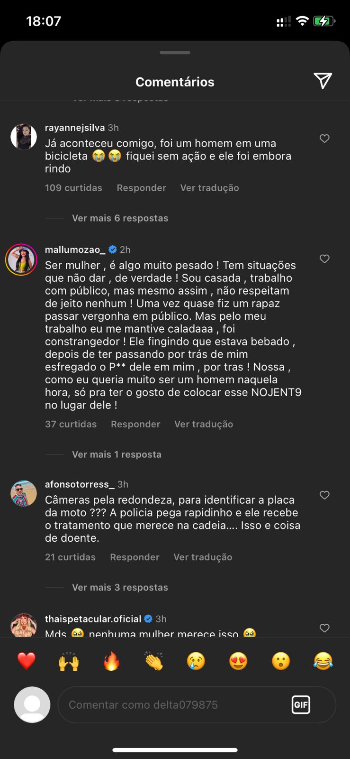Image resolution: width=350 pixels, height=759 pixels.
Task: Tap the share paper-plane icon
Action: (323, 81)
